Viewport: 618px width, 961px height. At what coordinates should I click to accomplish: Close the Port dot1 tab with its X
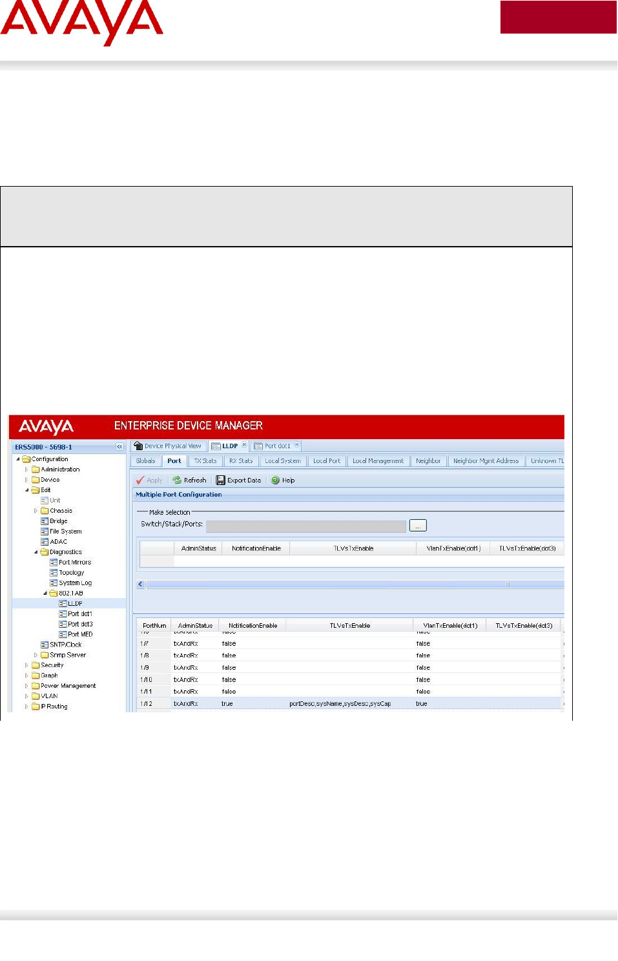point(297,445)
